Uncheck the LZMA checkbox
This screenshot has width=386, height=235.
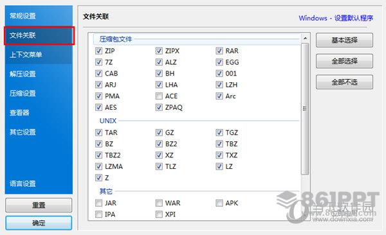(98, 167)
